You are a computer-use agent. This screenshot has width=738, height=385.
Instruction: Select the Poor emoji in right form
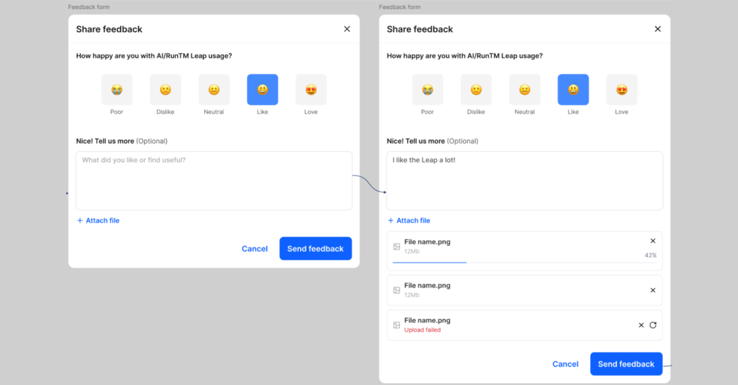click(x=427, y=90)
